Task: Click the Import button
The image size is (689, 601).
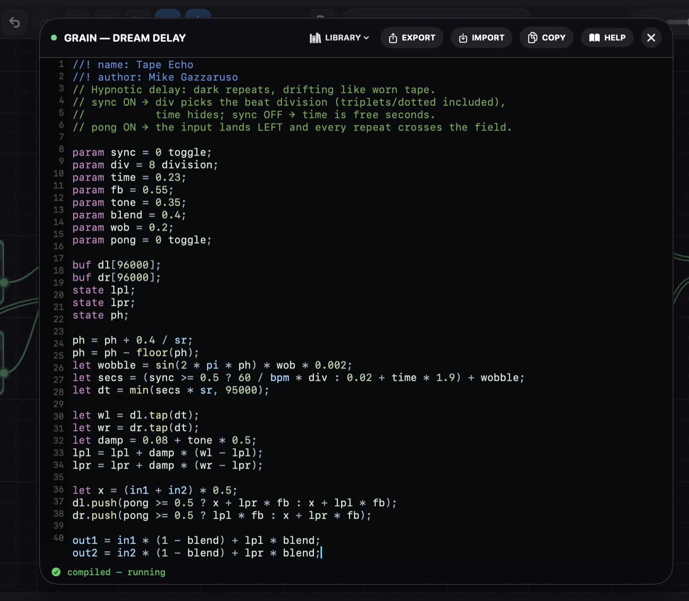Action: [x=481, y=38]
